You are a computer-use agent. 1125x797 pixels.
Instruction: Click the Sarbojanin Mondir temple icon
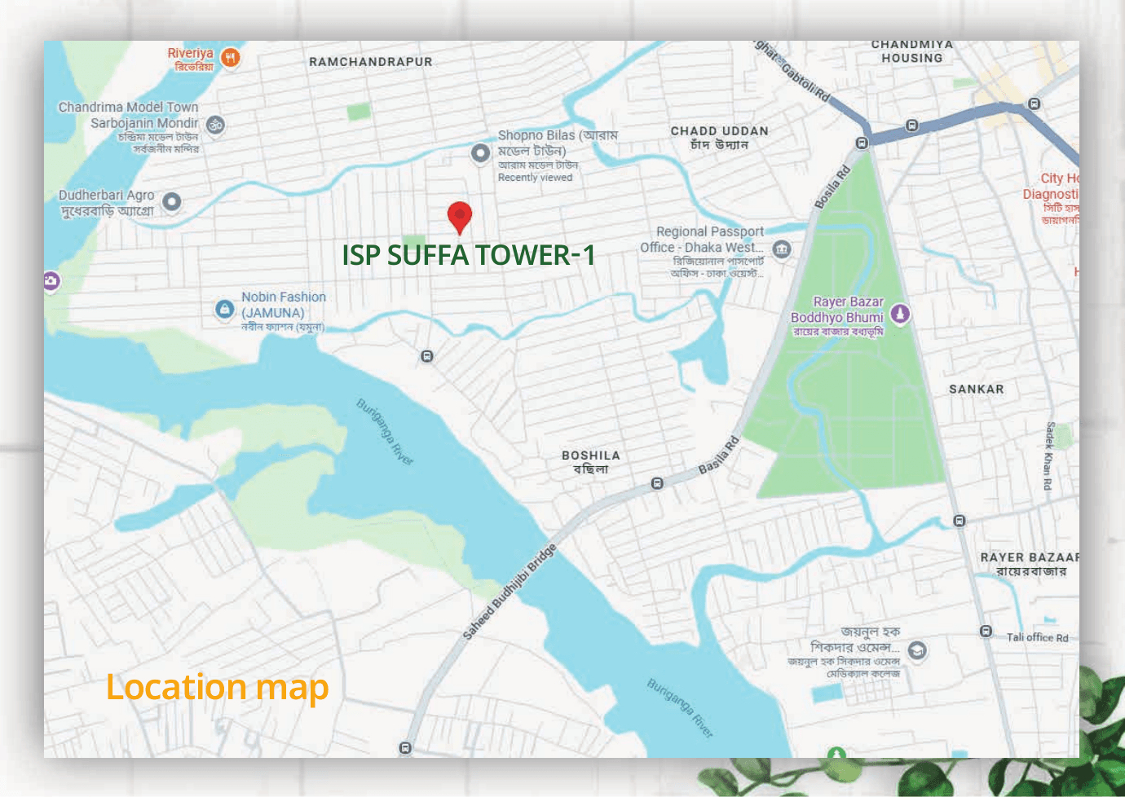coord(215,125)
